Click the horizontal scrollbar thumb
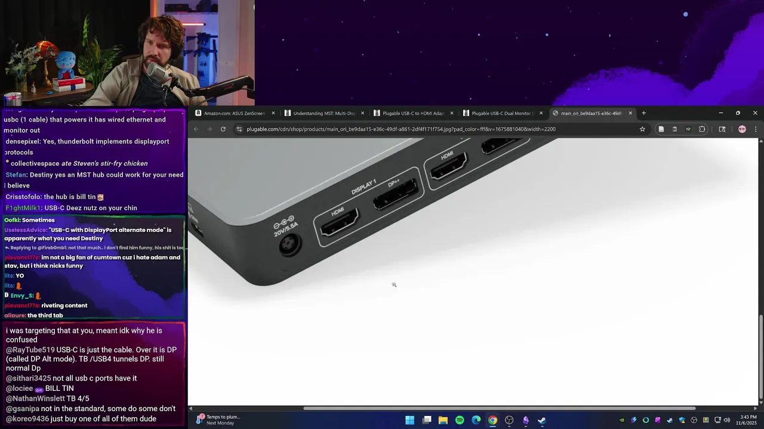This screenshot has width=764, height=429. click(500, 408)
